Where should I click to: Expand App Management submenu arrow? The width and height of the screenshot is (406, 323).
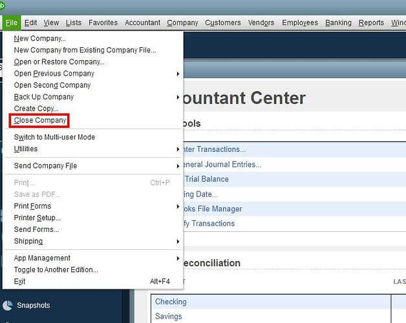[178, 258]
